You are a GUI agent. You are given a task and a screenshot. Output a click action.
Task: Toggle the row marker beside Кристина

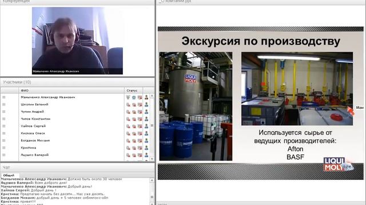[4, 148]
